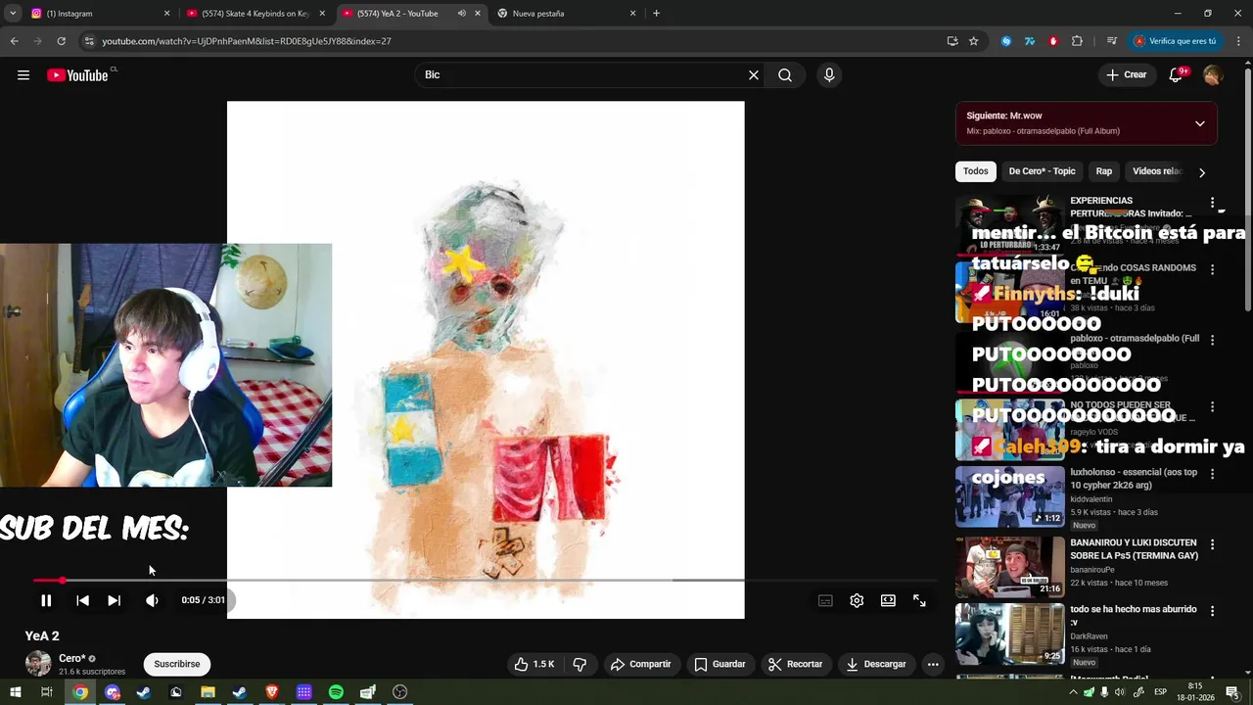Select the Todos filter chip

pyautogui.click(x=975, y=171)
